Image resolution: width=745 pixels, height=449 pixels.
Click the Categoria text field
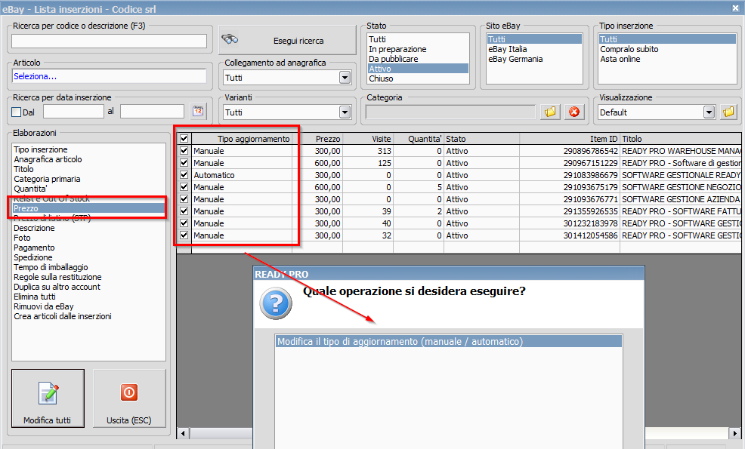point(450,112)
